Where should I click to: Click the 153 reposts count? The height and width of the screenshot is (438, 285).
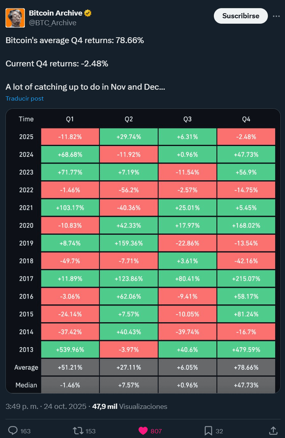click(x=90, y=431)
